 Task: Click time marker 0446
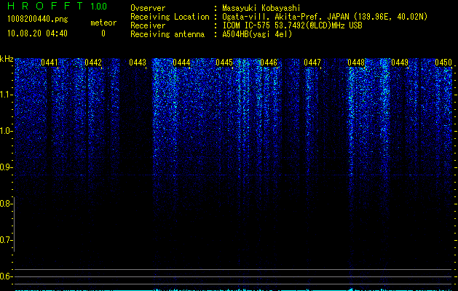(x=269, y=63)
